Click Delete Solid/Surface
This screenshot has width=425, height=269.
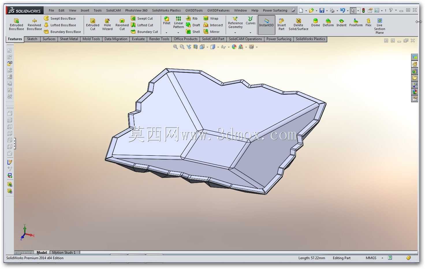click(299, 24)
